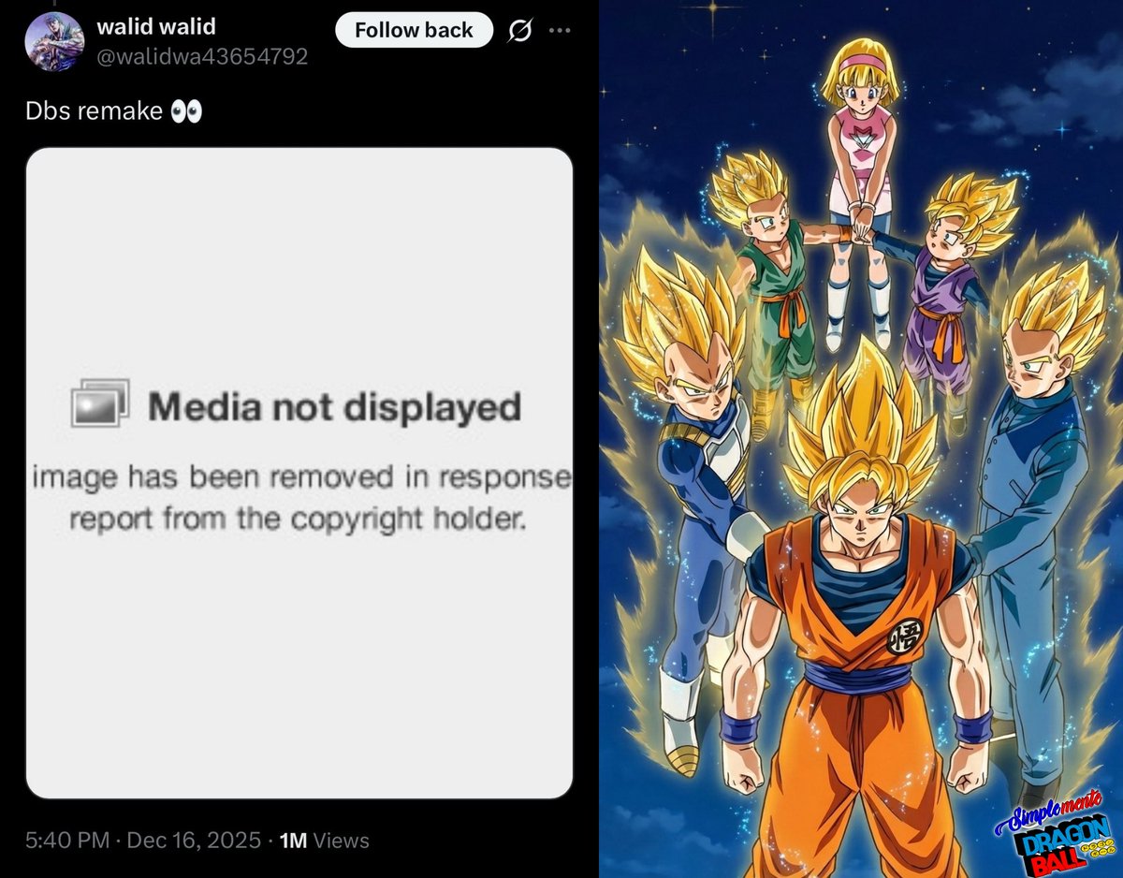Click the copyright holder removal notice text
Image resolution: width=1123 pixels, height=878 pixels.
301,497
